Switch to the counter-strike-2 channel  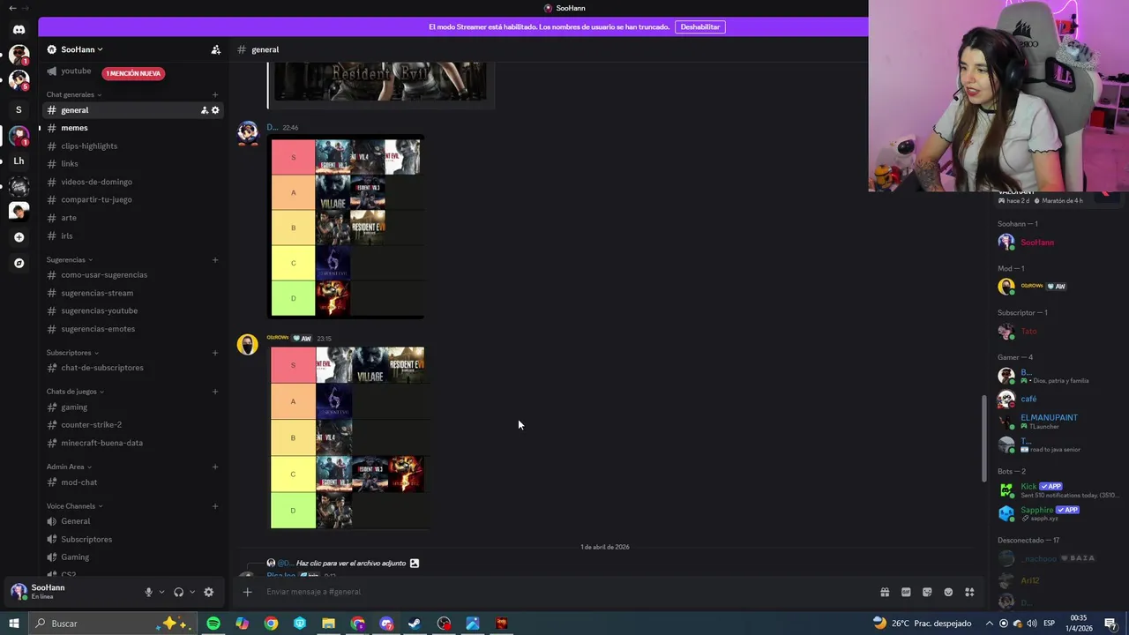[x=132, y=425]
